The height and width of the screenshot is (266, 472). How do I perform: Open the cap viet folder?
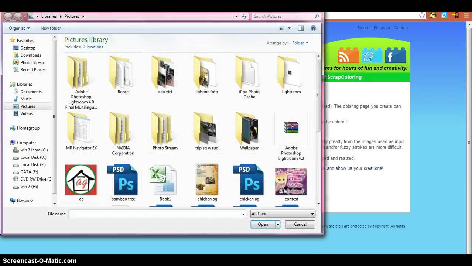pyautogui.click(x=165, y=75)
